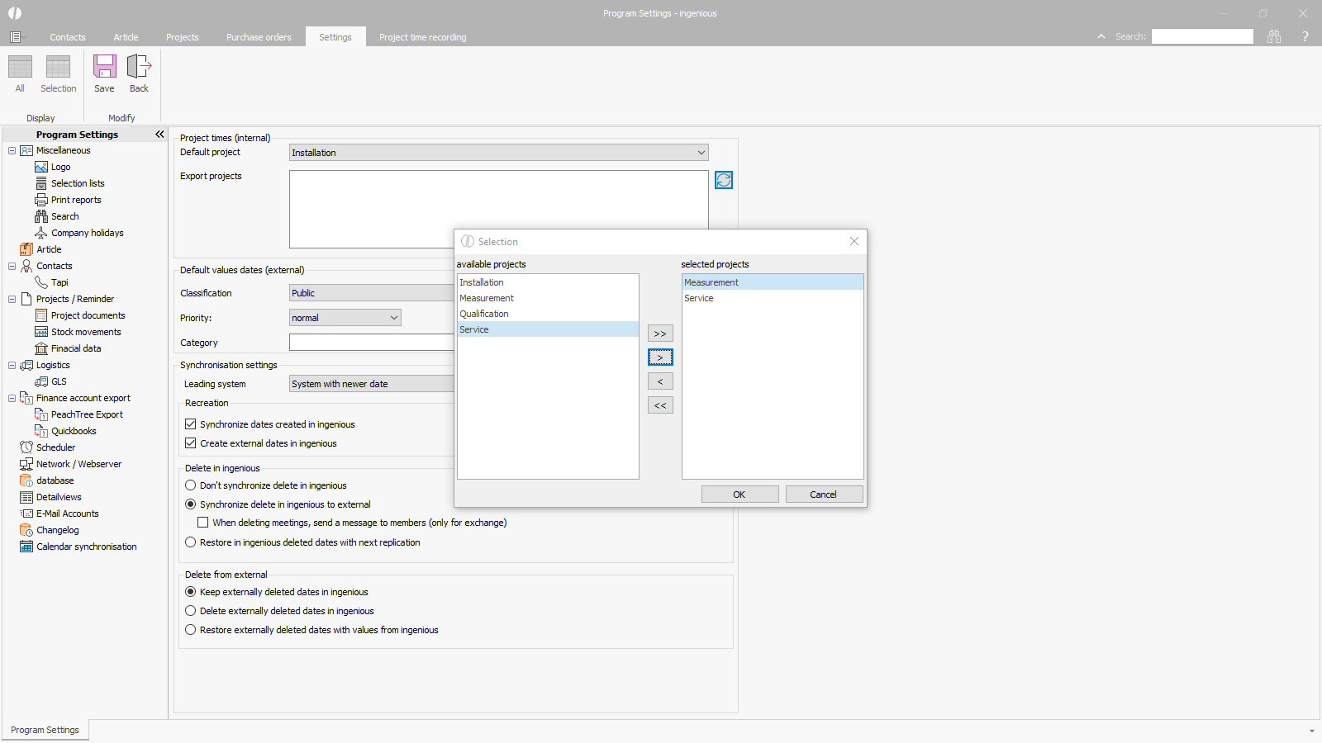Select Delete externally deleted dates in ingenious
Viewport: 1322px width, 743px height.
tap(191, 611)
